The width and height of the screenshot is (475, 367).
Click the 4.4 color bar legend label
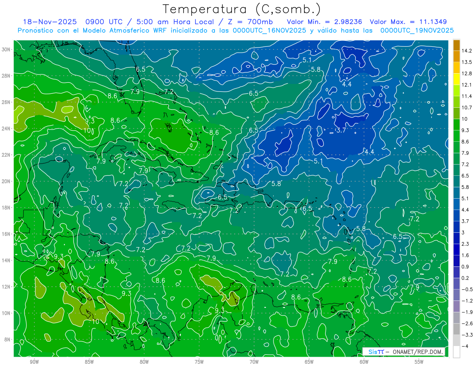[466, 210]
